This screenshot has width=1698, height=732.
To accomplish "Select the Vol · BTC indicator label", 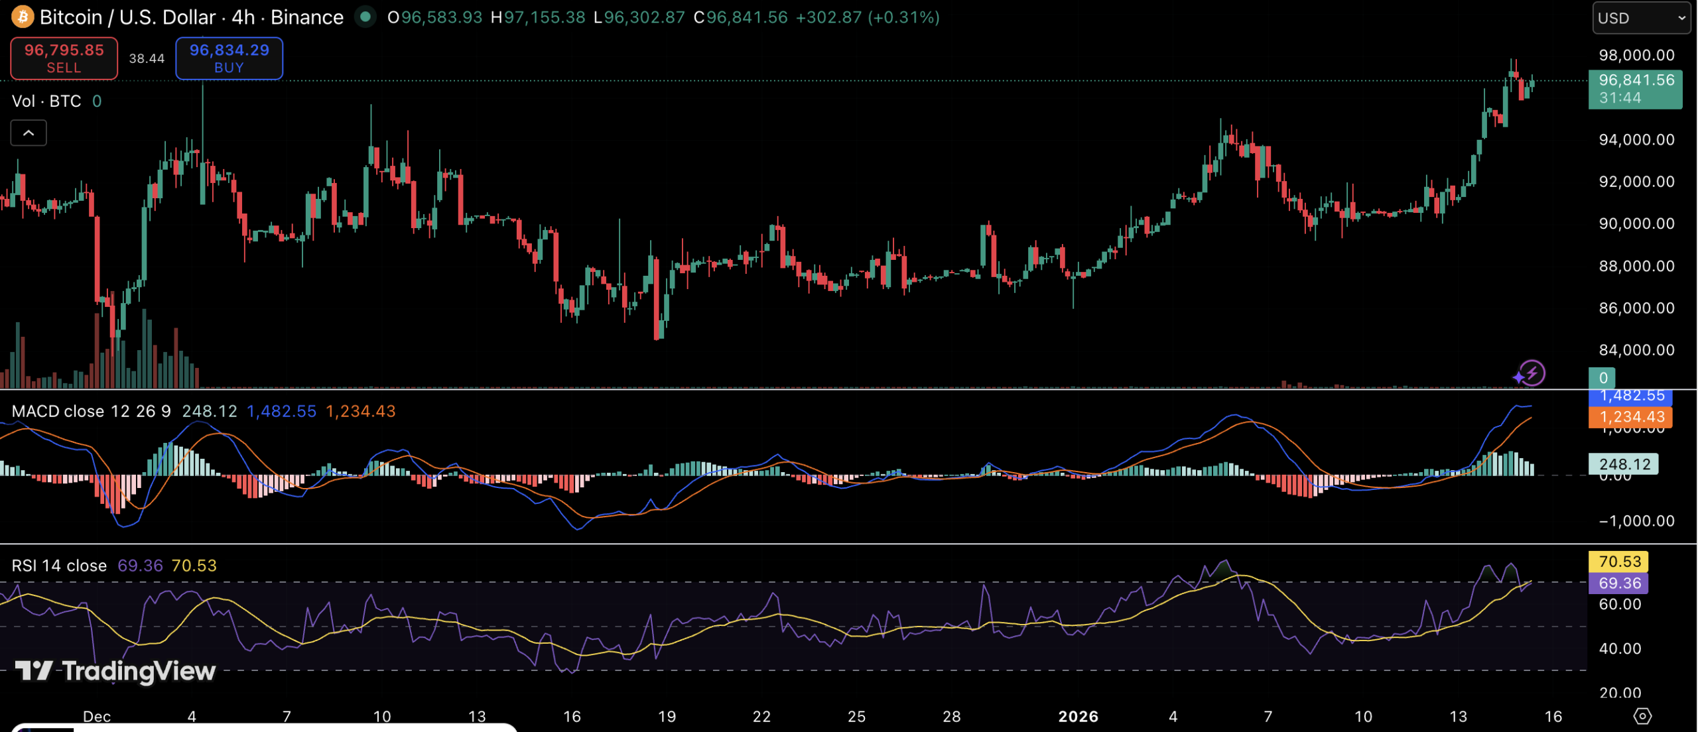I will 46,101.
